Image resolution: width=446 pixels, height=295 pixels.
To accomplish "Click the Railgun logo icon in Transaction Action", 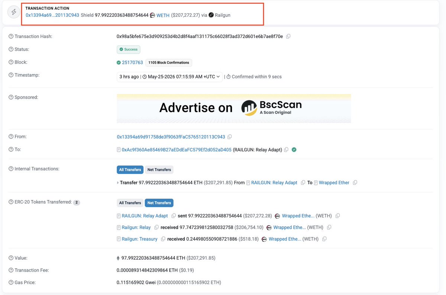I will 211,15.
